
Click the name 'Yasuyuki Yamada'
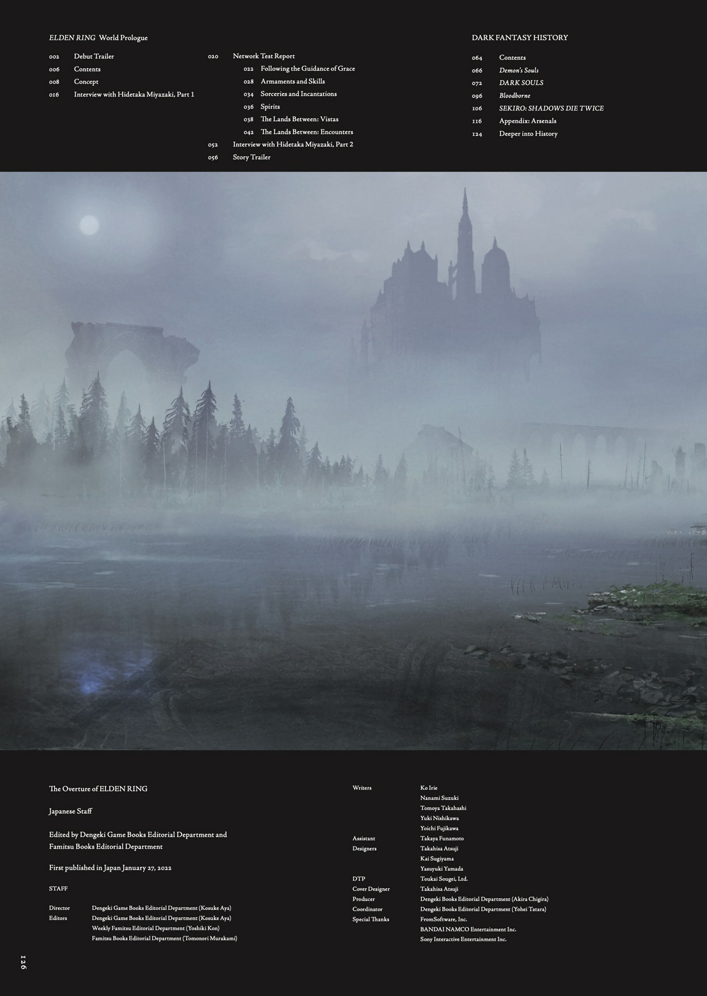441,869
